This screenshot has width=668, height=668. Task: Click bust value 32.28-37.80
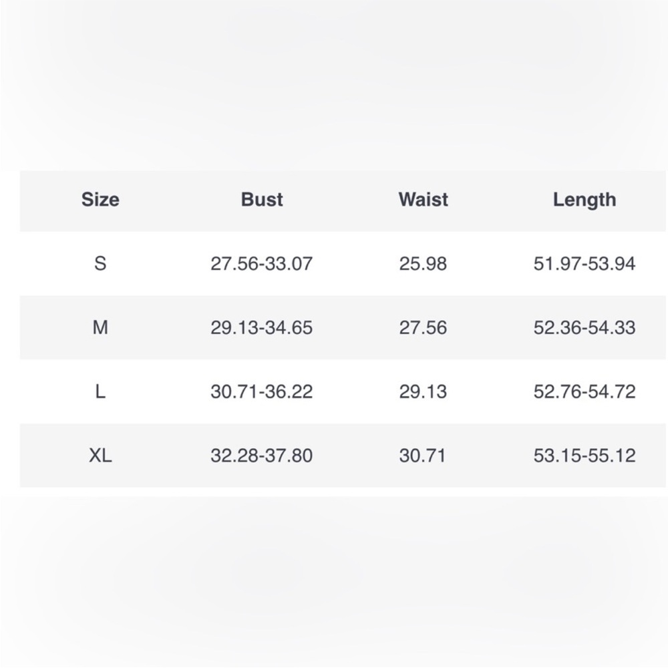point(262,456)
